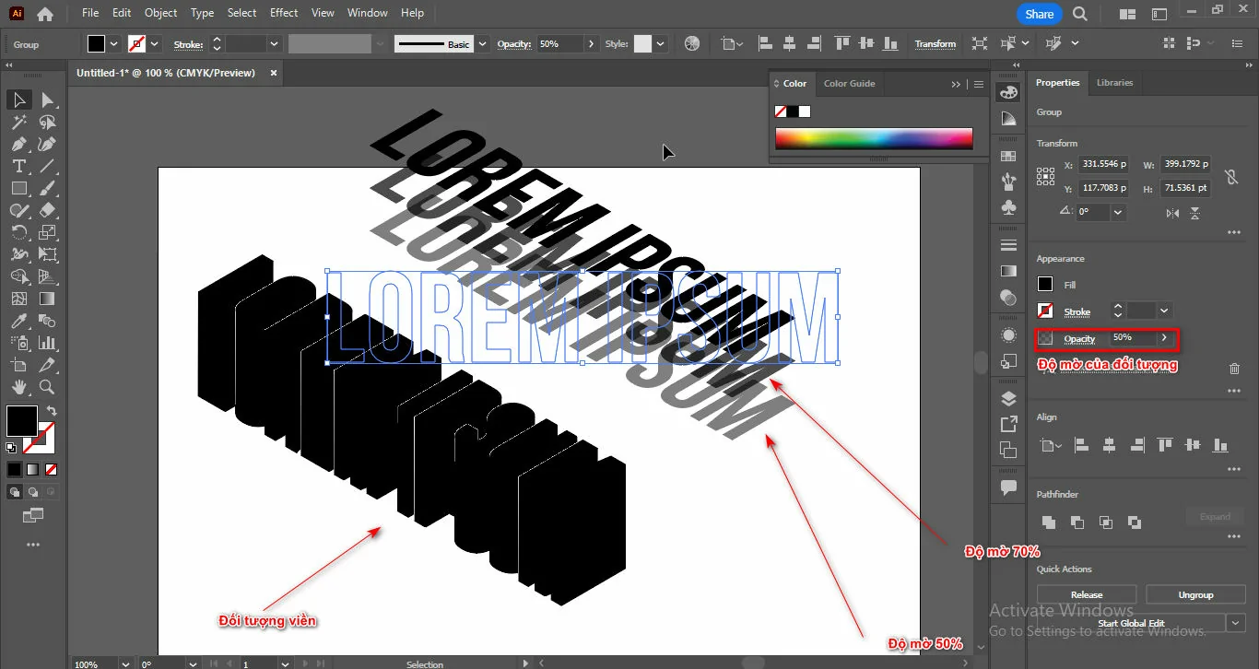The height and width of the screenshot is (669, 1259).
Task: Select the Pen tool
Action: (19, 145)
